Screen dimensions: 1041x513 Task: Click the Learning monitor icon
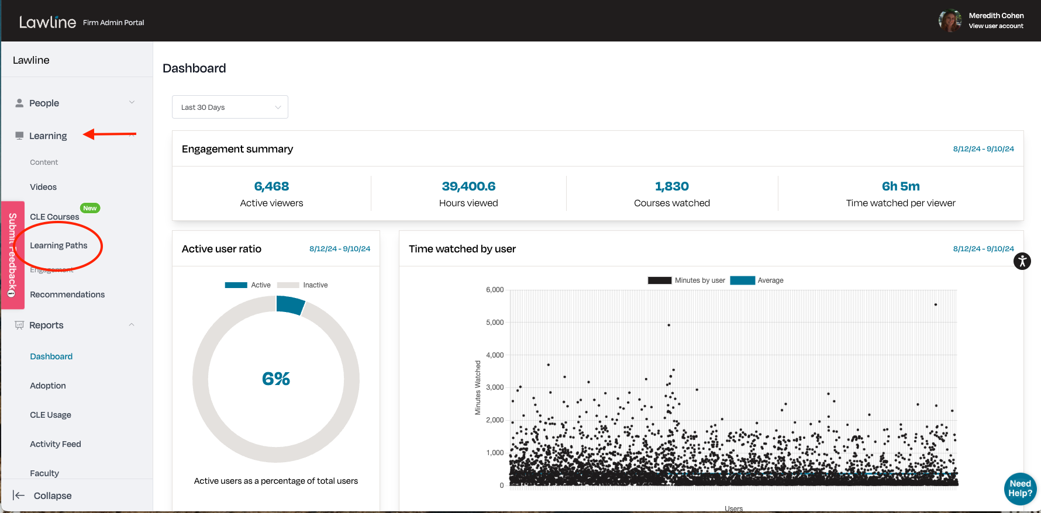coord(19,136)
